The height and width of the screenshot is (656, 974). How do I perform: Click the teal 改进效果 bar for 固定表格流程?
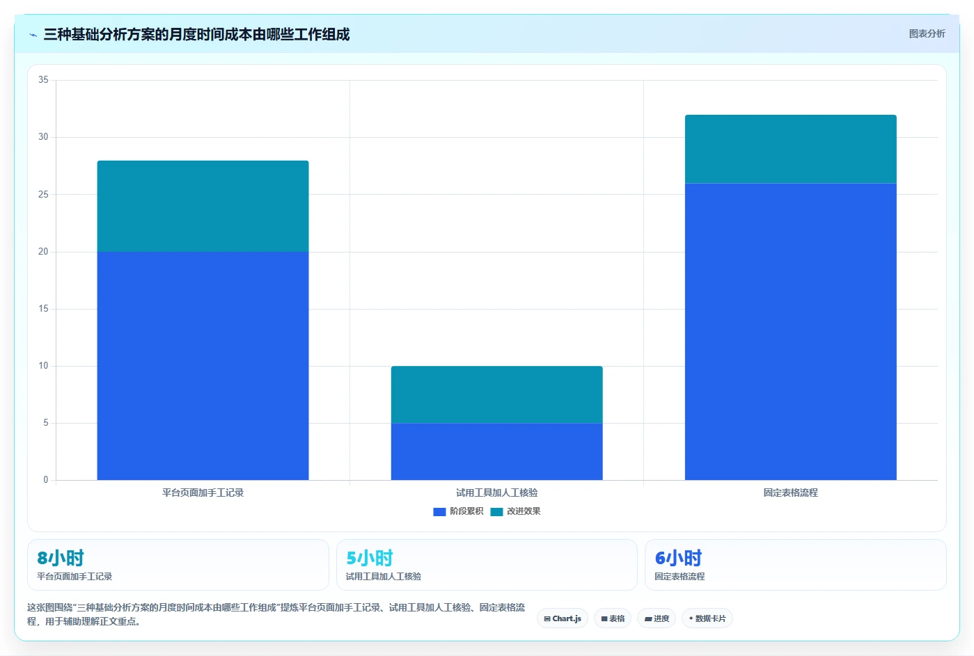pyautogui.click(x=790, y=149)
